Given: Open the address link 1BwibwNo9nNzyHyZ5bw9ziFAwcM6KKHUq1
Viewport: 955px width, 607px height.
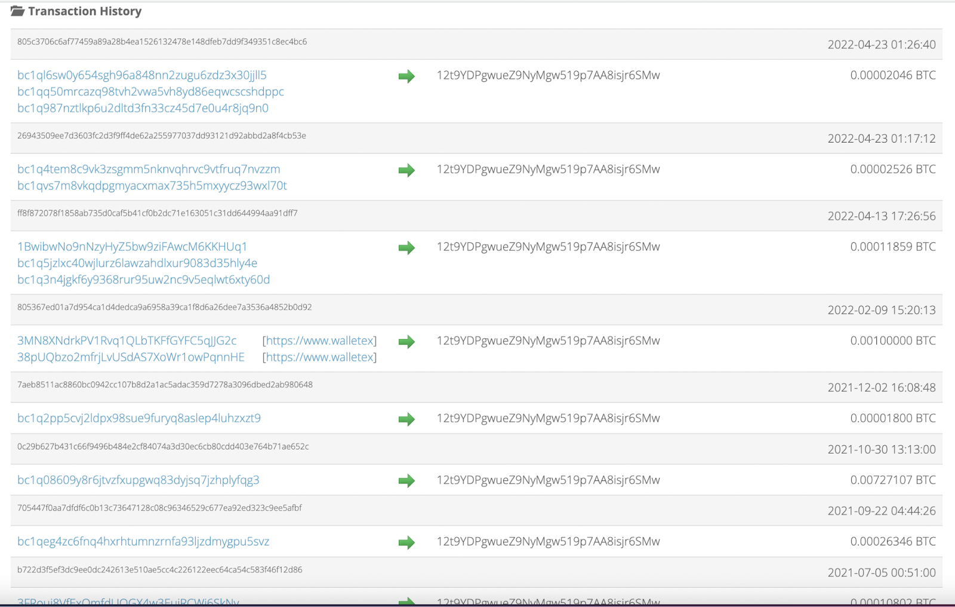Looking at the screenshot, I should [x=132, y=247].
